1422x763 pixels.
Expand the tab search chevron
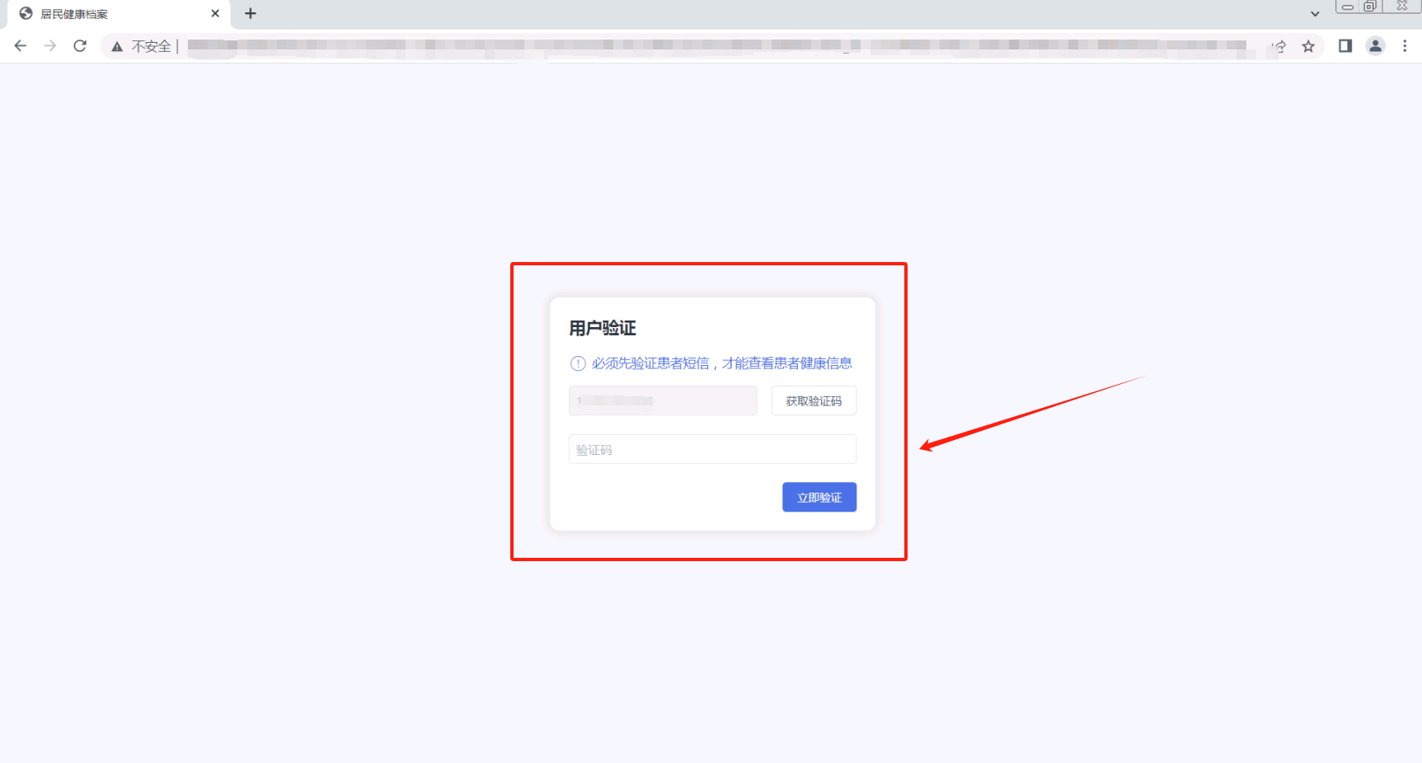(1315, 14)
